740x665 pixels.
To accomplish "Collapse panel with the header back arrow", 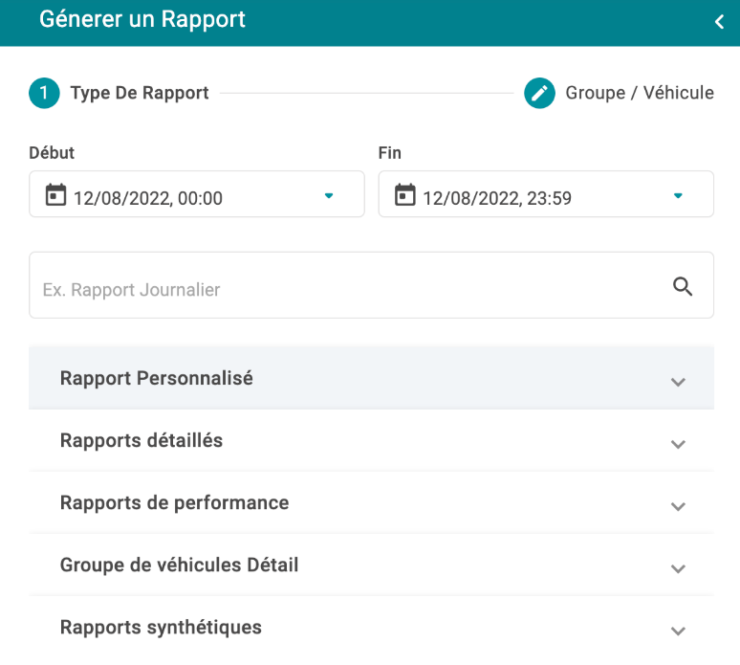I will coord(719,22).
